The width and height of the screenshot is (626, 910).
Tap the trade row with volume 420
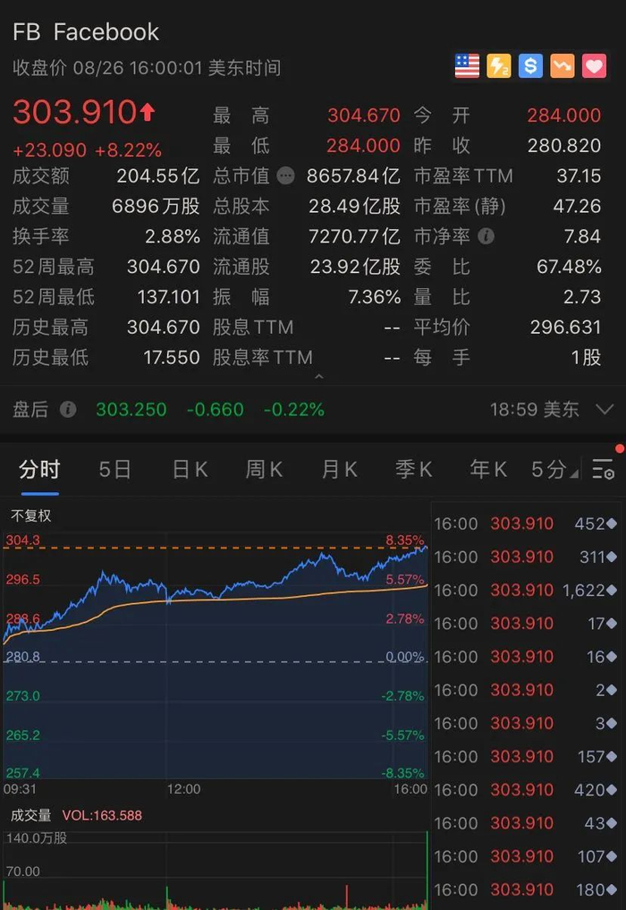[x=526, y=790]
